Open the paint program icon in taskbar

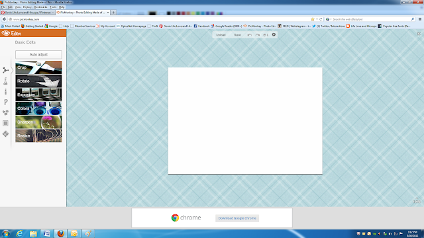[x=88, y=233]
